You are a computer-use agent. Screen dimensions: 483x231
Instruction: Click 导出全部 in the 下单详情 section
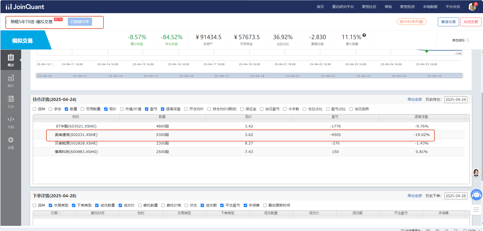tap(415, 196)
